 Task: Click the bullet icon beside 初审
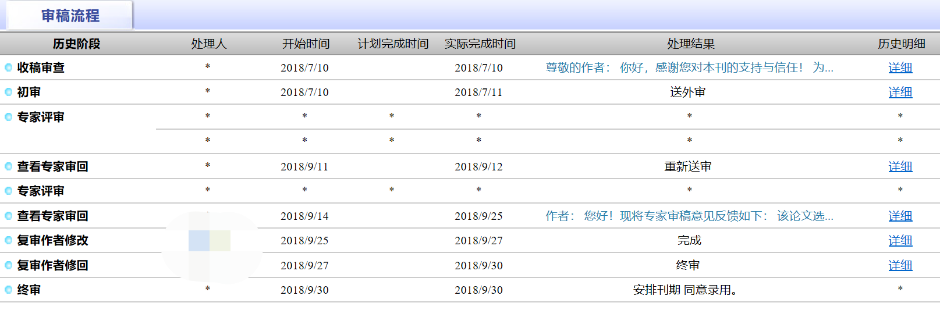[x=9, y=92]
